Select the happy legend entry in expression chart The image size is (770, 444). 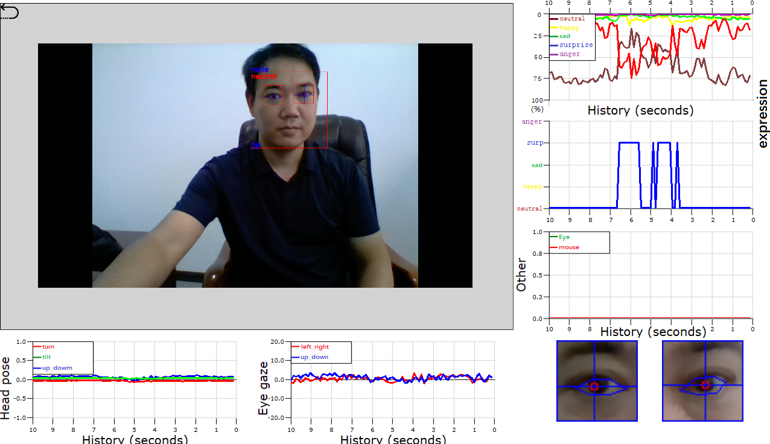(568, 28)
